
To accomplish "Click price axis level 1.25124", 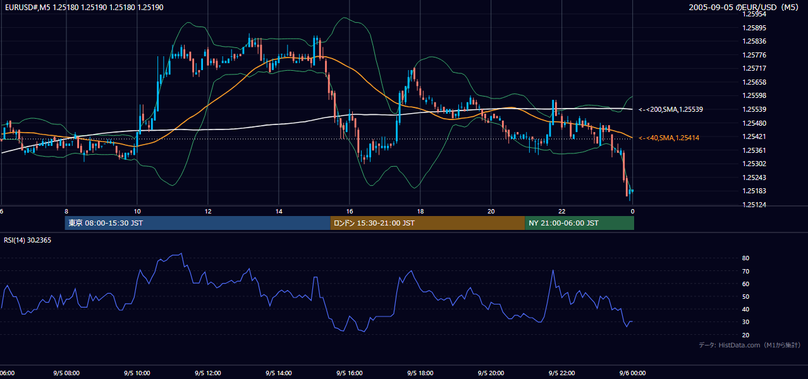I will (754, 205).
